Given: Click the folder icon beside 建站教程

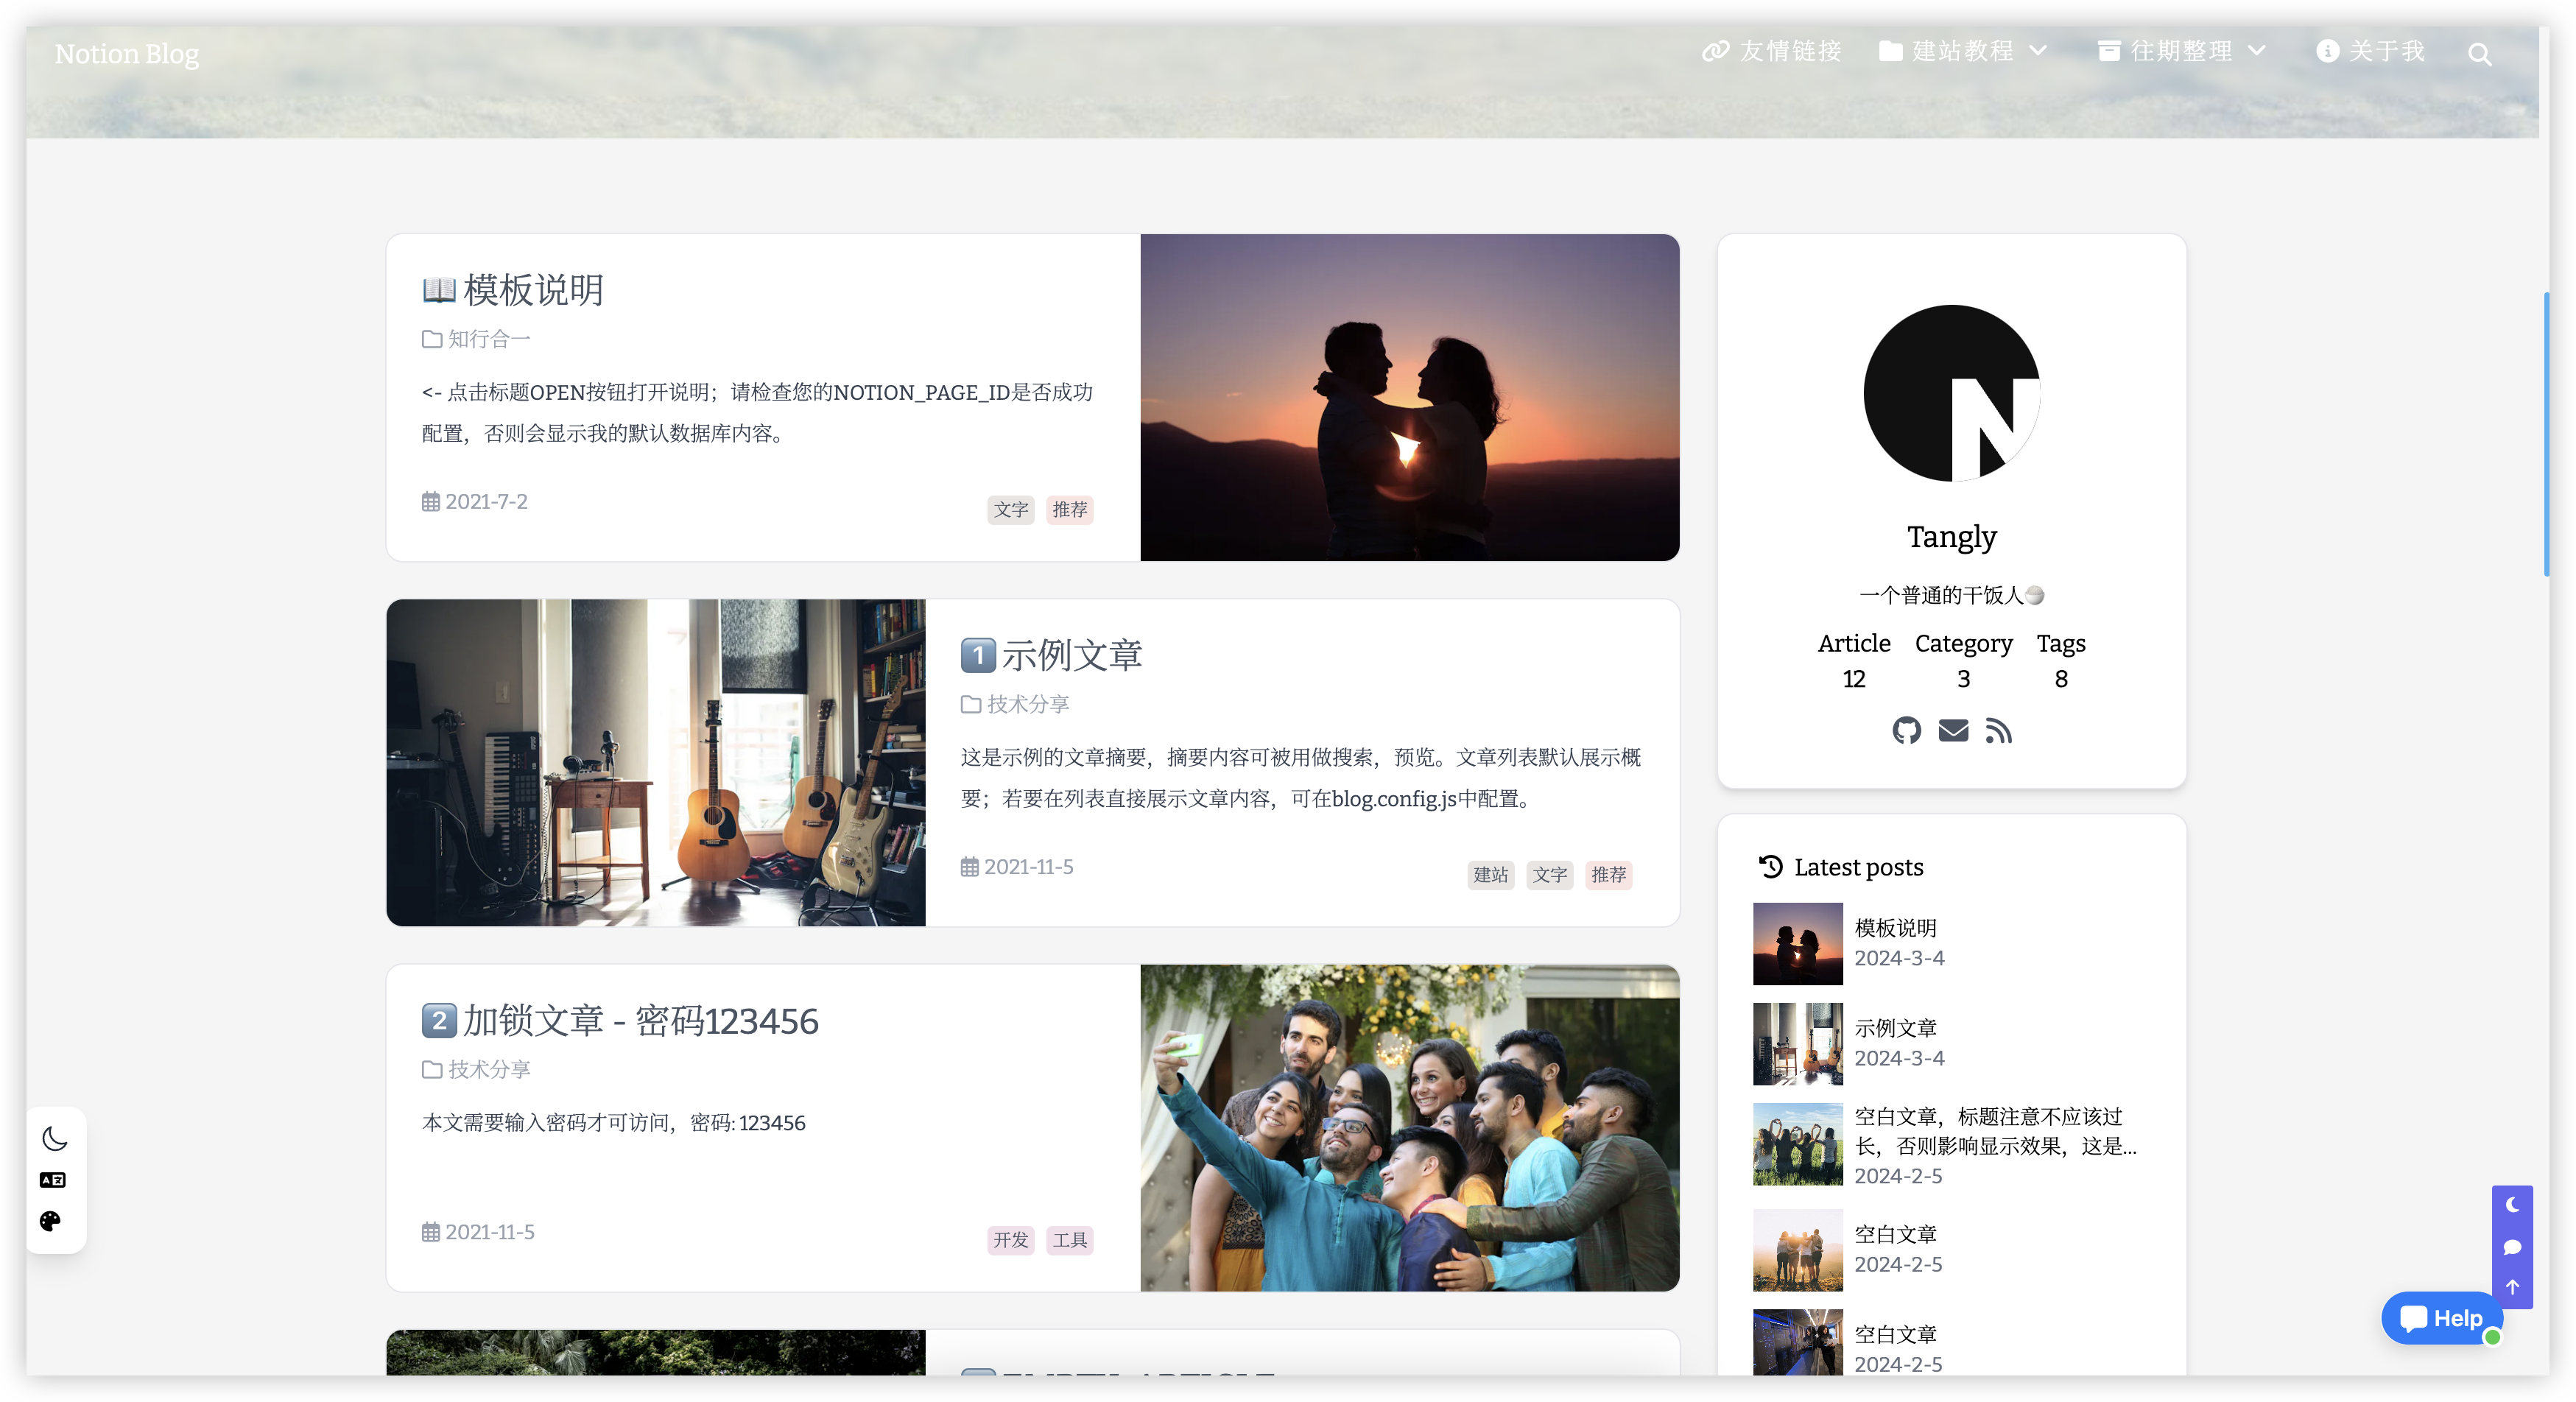Looking at the screenshot, I should click(x=1890, y=51).
